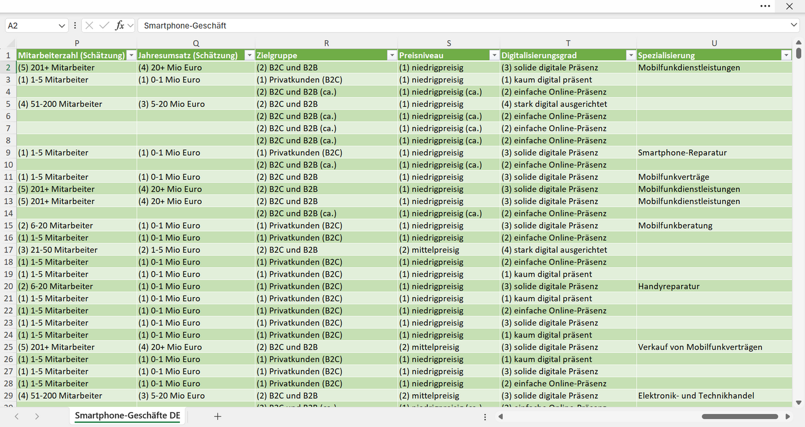Add a new sheet with the plus icon
This screenshot has width=805, height=427.
pos(218,416)
